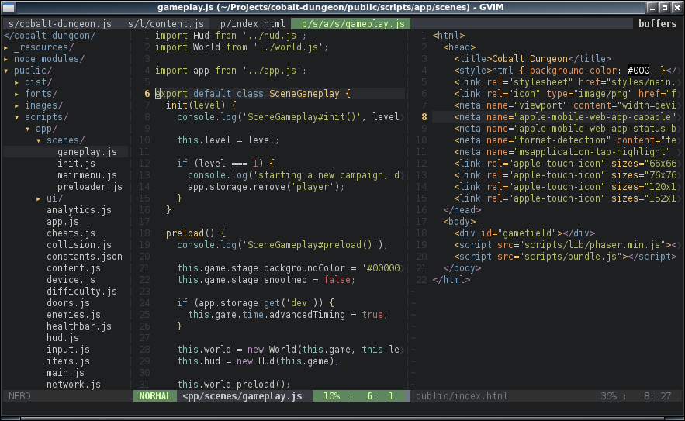Open healthbar.js in the file tree
This screenshot has width=685, height=421.
click(79, 326)
